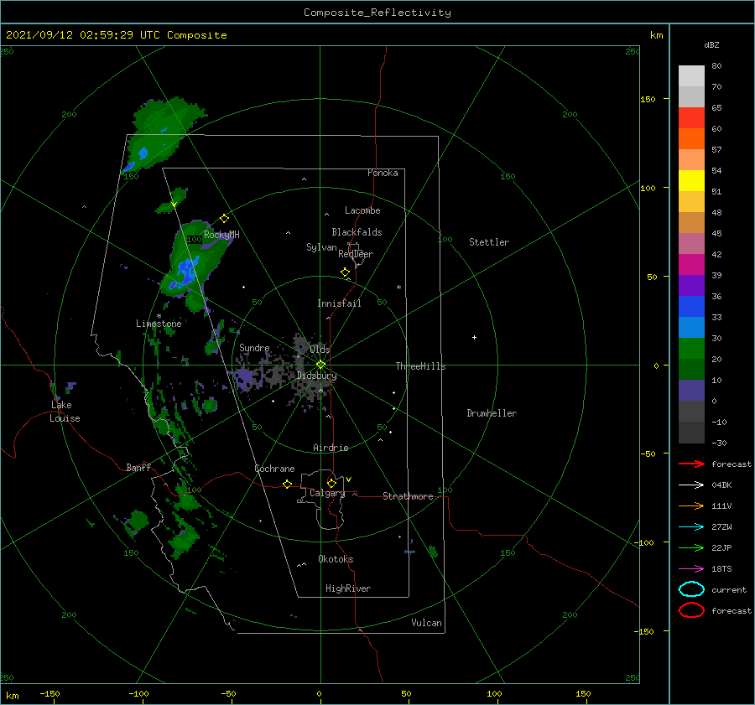Image resolution: width=755 pixels, height=705 pixels.
Task: Click the Okotoks label
Action: click(x=336, y=559)
